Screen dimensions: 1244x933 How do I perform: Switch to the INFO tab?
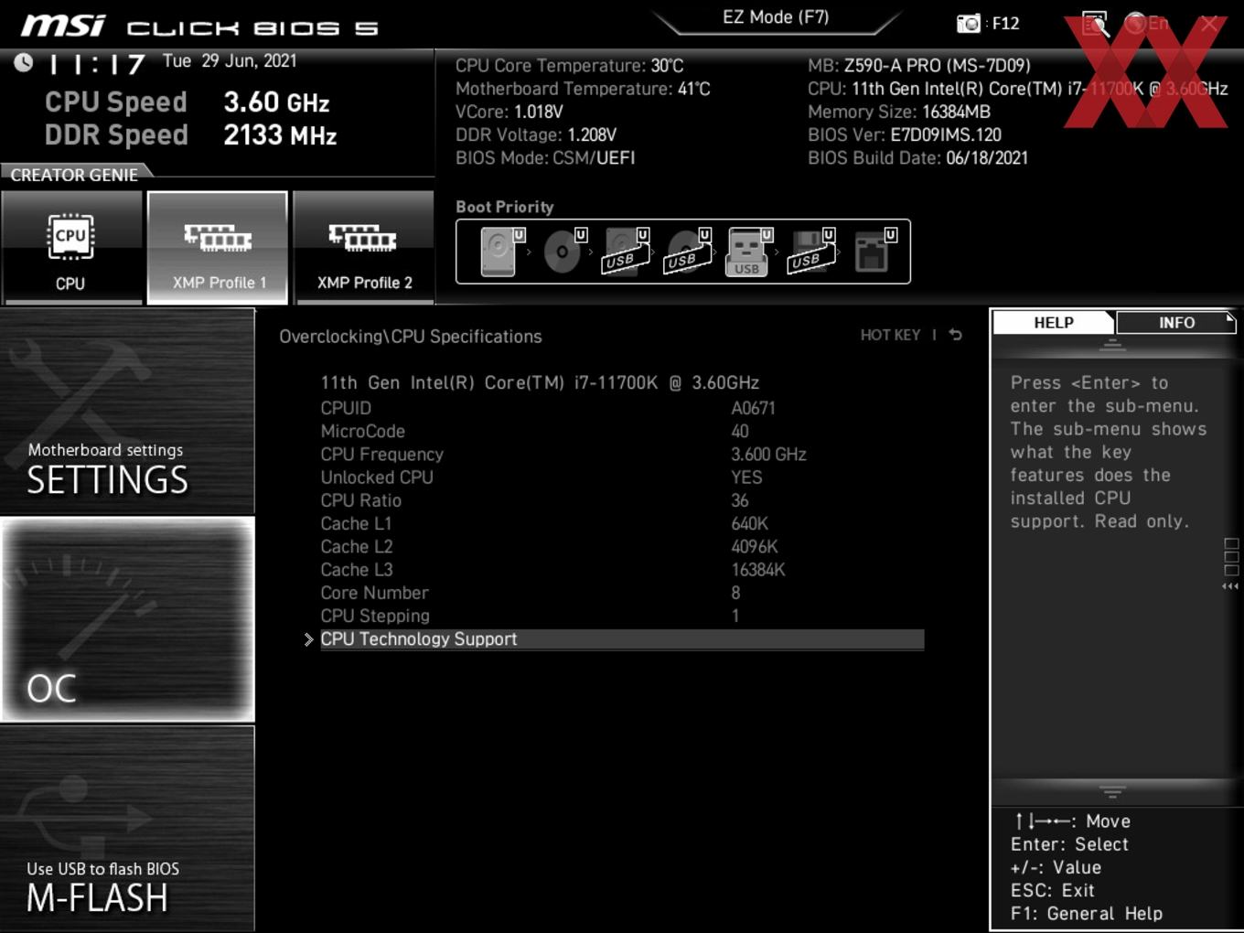point(1176,322)
